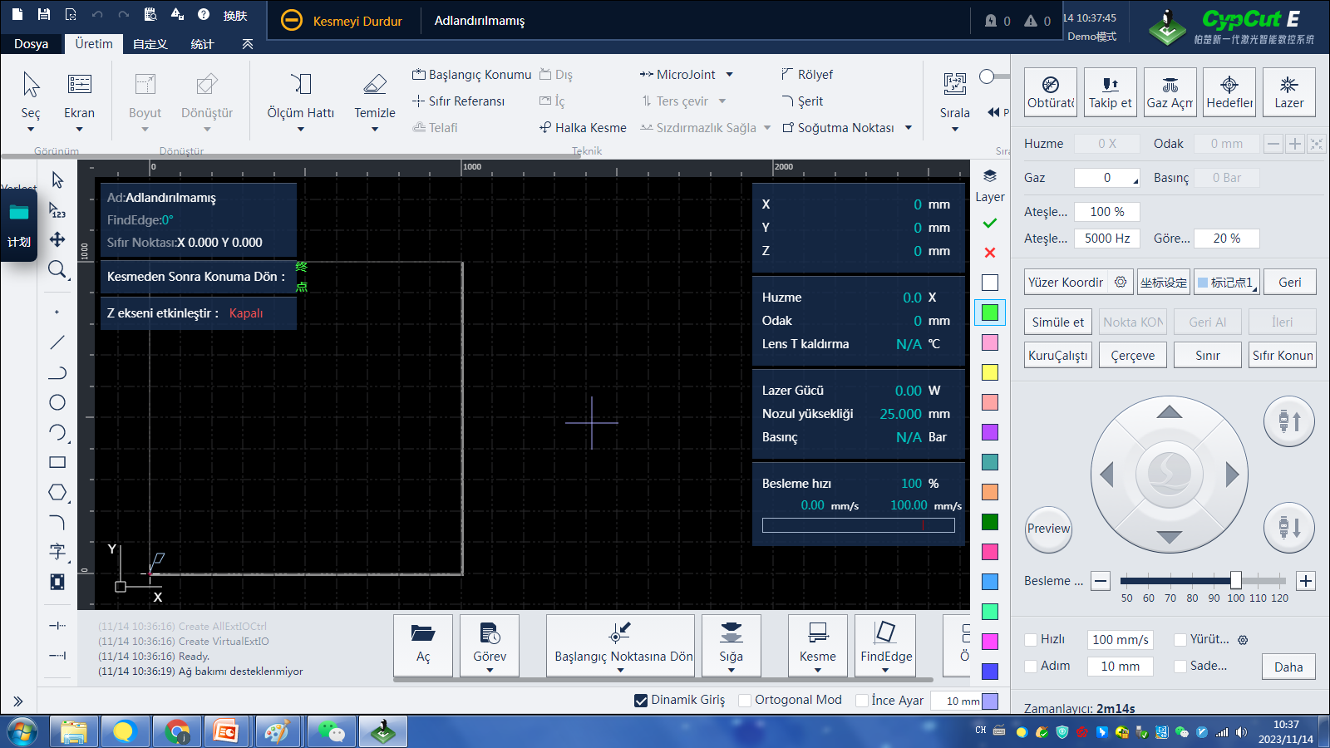Disable the Dinamik Giriş checkbox
The image size is (1330, 748).
point(641,701)
